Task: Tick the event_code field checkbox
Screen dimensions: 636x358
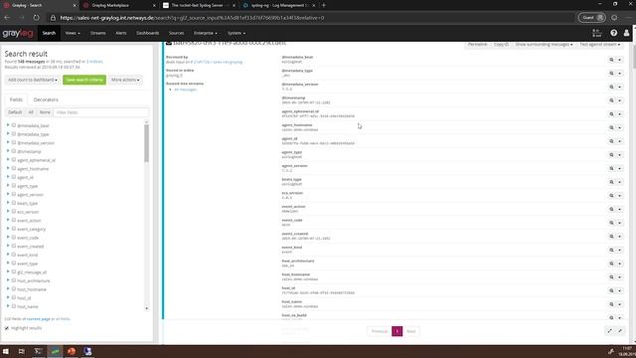Action: coord(14,238)
